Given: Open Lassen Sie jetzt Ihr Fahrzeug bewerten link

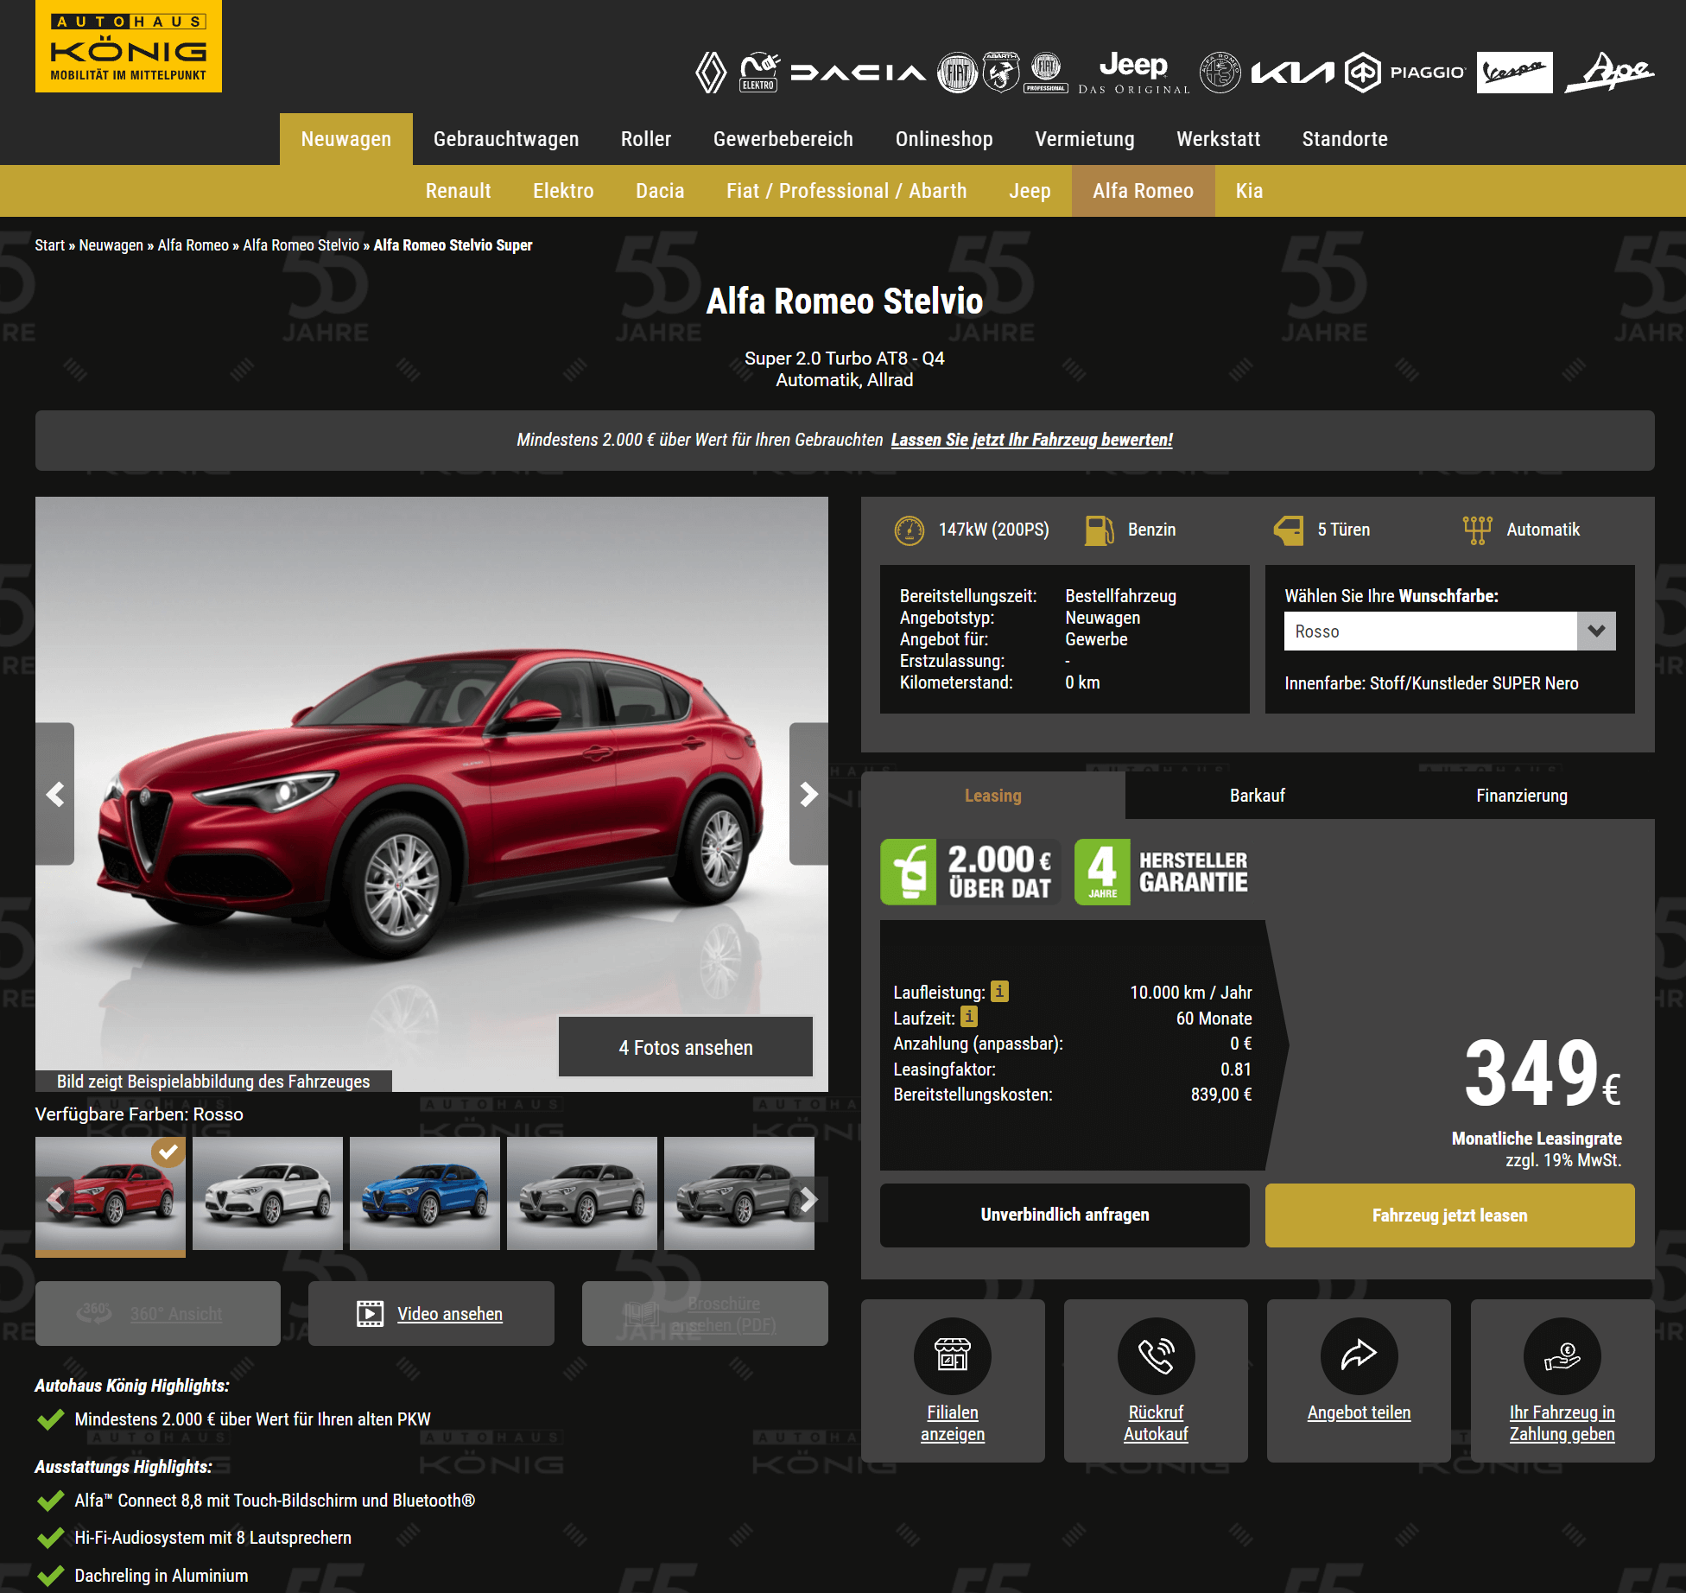Looking at the screenshot, I should 1032,440.
